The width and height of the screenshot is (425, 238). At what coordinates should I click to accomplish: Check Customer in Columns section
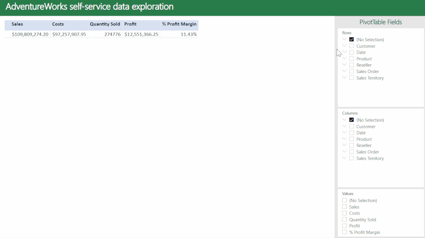tap(351, 127)
